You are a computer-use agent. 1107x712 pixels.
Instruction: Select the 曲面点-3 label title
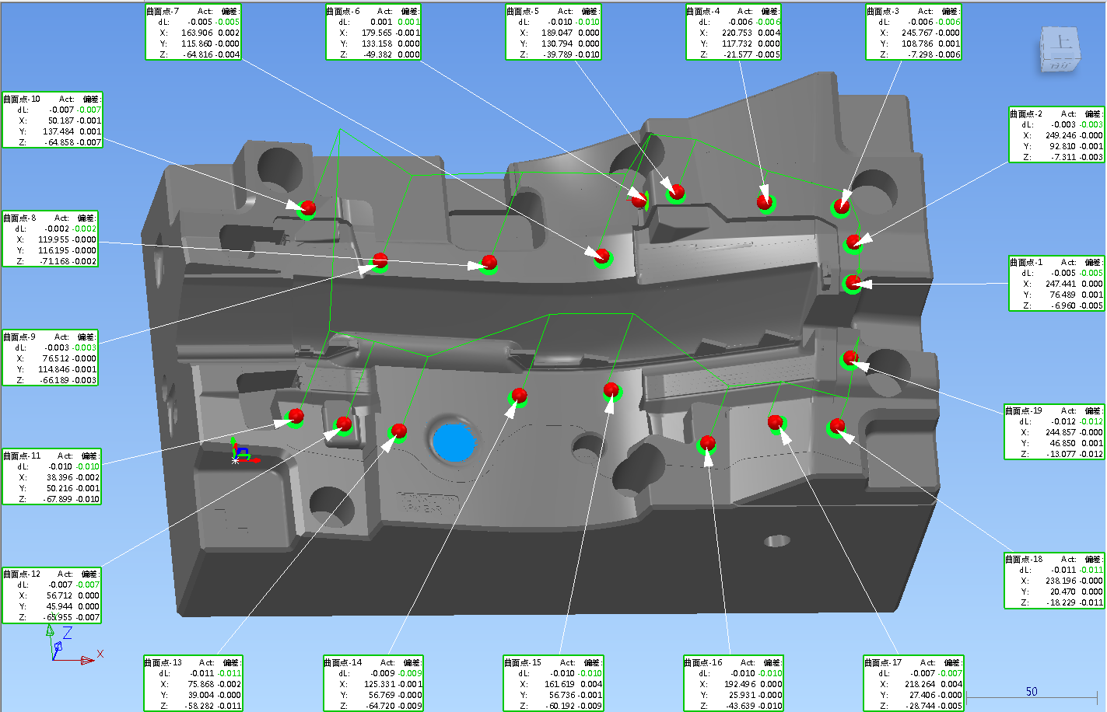coord(883,11)
